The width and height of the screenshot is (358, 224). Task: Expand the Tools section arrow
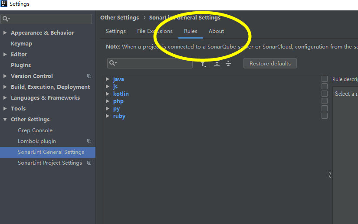5,108
